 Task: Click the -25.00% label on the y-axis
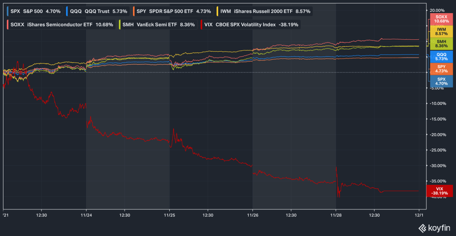[437, 150]
